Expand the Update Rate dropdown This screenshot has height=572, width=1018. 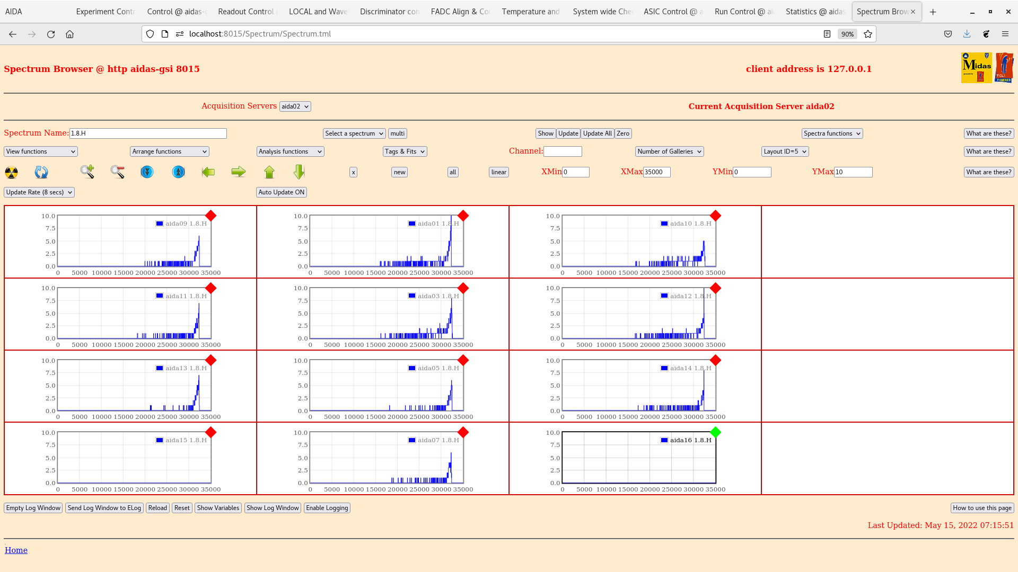(39, 192)
